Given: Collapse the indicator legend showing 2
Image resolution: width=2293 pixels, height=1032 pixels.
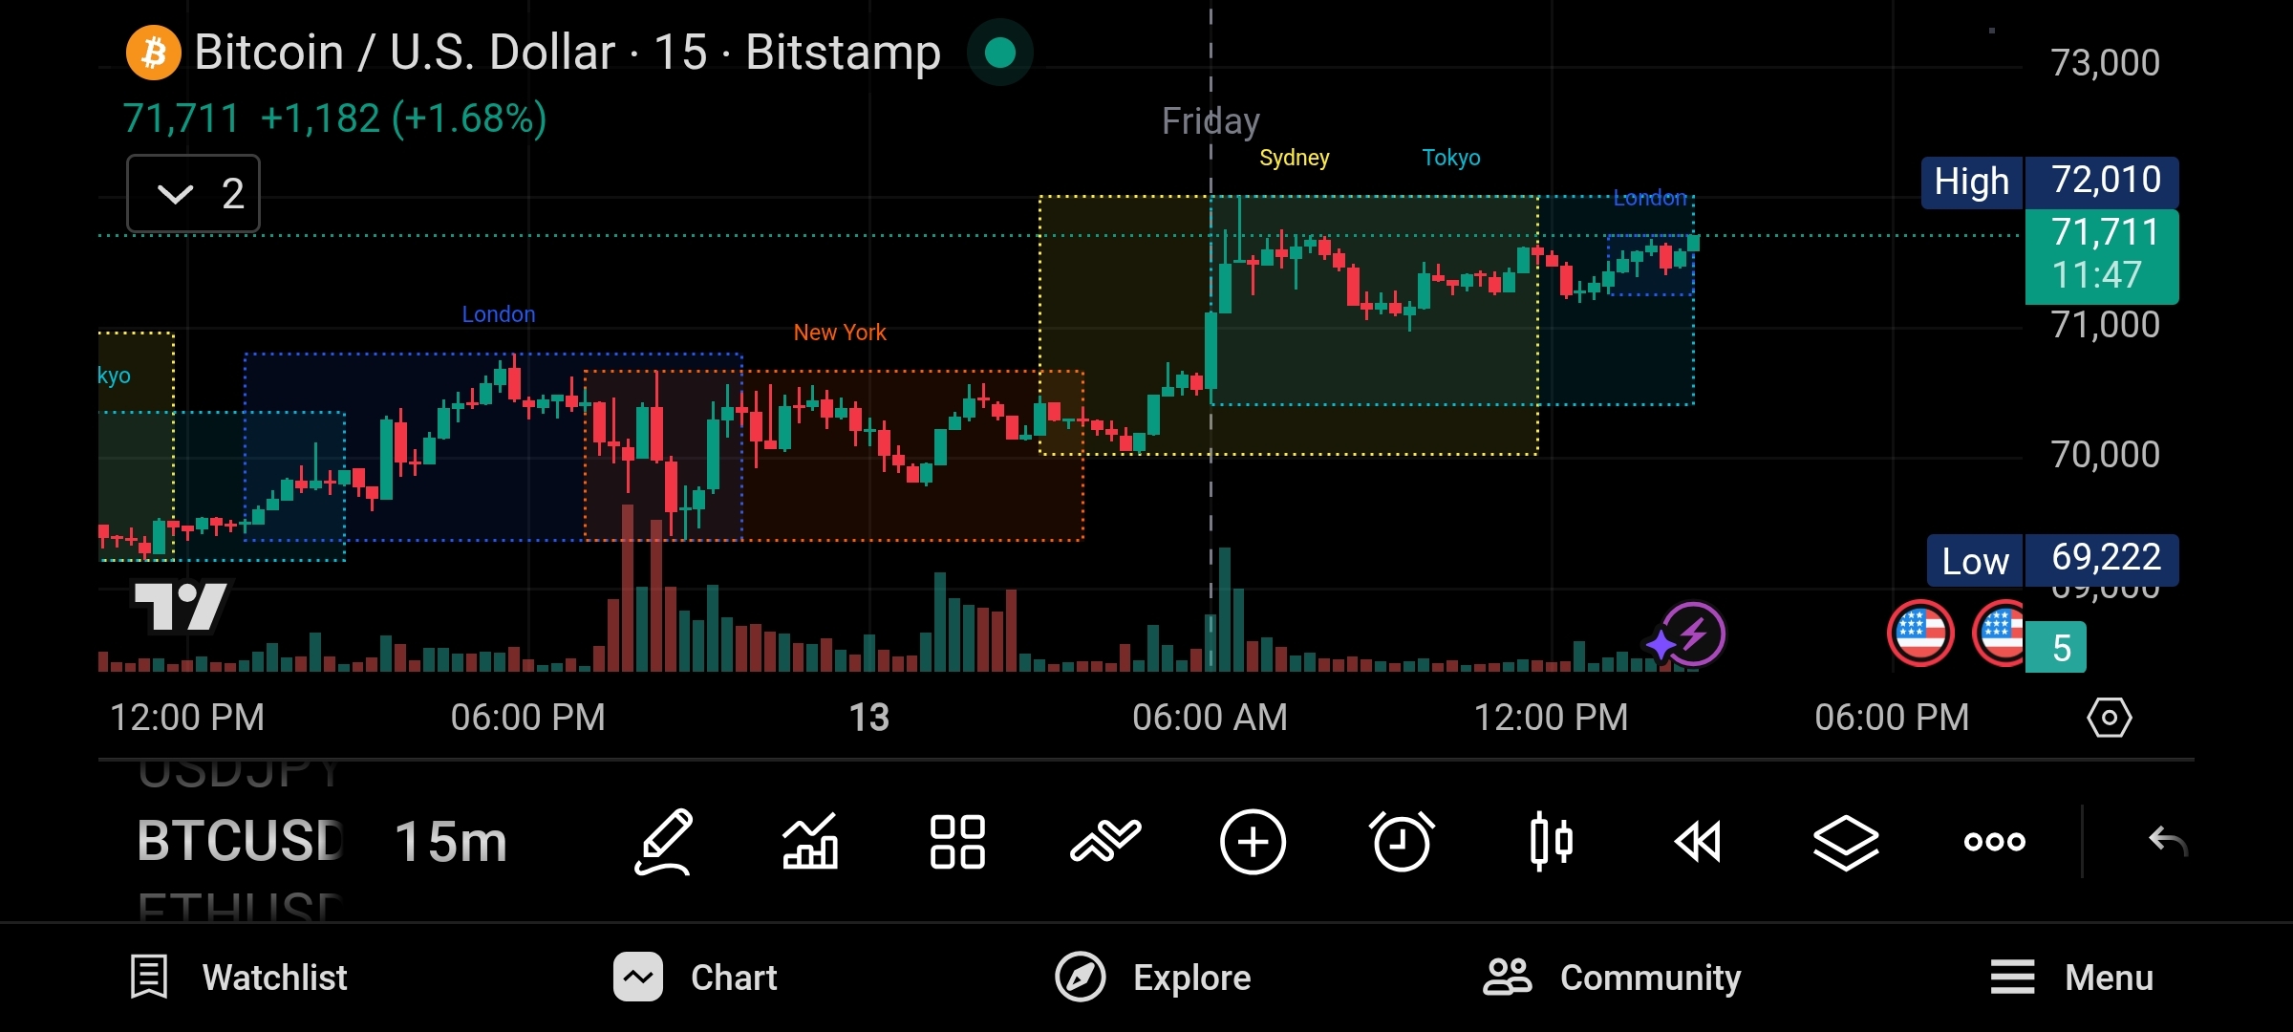Looking at the screenshot, I should [193, 194].
